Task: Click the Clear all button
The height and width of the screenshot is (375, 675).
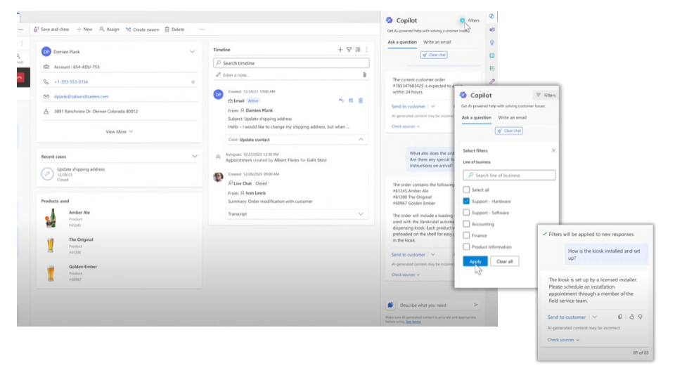Action: [x=504, y=261]
